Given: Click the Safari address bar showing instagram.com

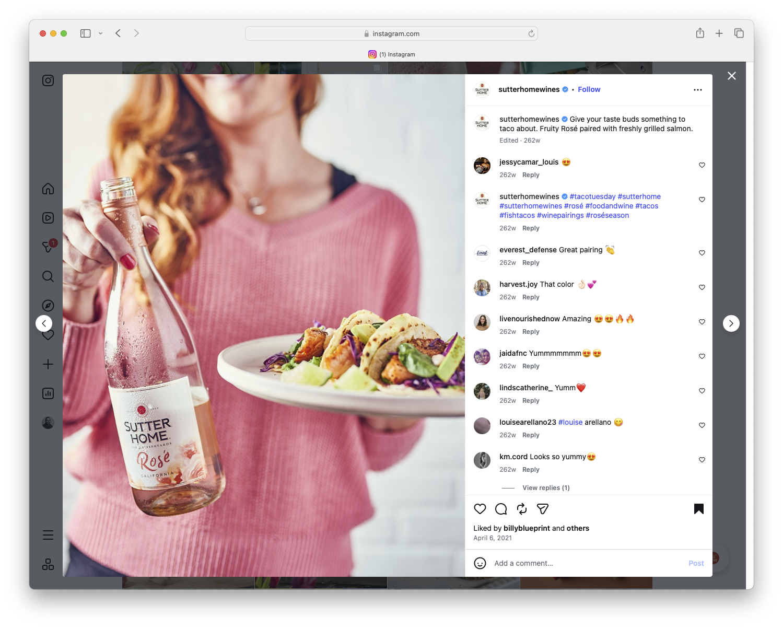Looking at the screenshot, I should tap(391, 33).
